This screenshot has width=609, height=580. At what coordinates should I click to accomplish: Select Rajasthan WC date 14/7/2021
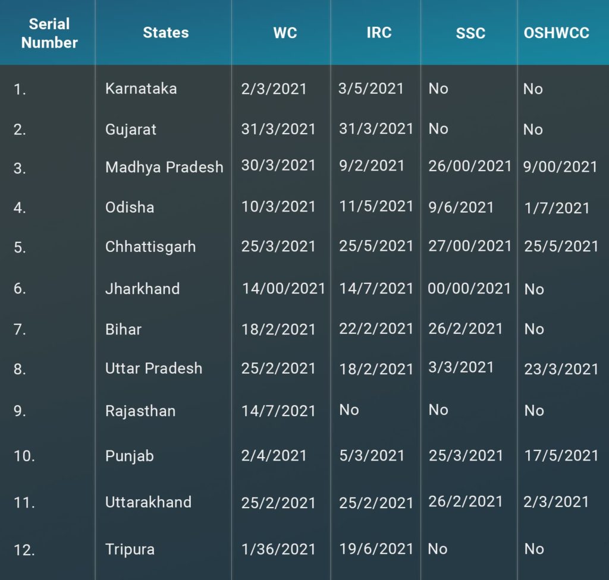(278, 411)
